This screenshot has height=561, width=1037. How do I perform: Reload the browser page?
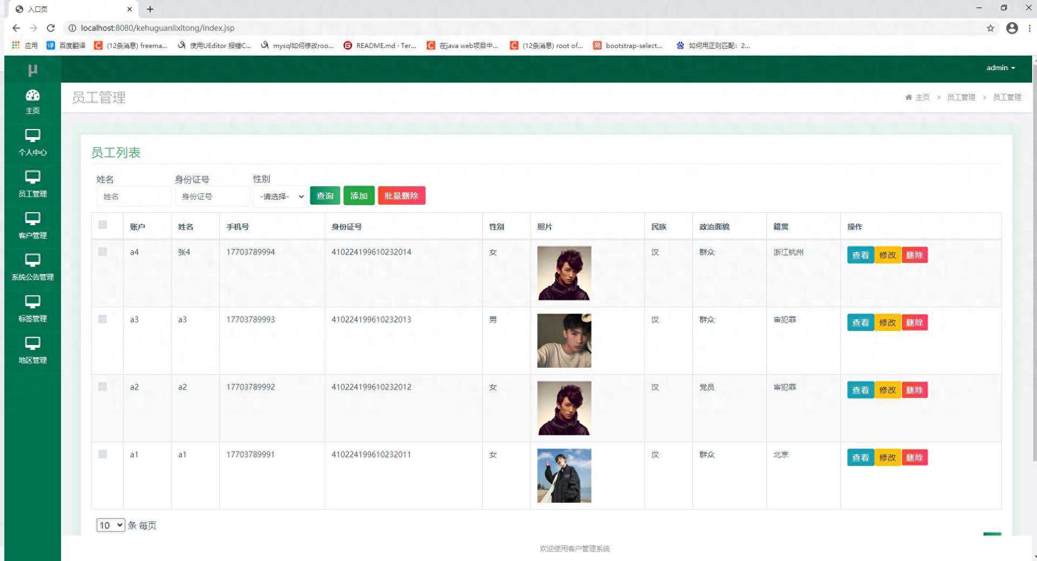click(51, 28)
